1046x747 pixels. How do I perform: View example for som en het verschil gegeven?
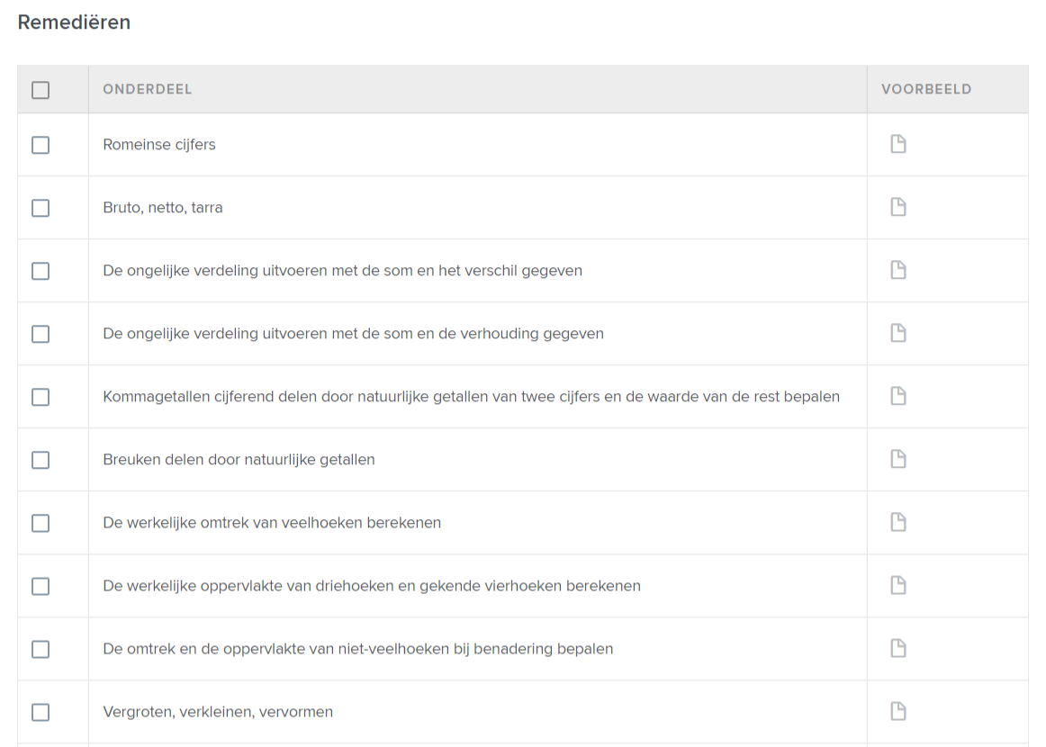click(x=897, y=270)
